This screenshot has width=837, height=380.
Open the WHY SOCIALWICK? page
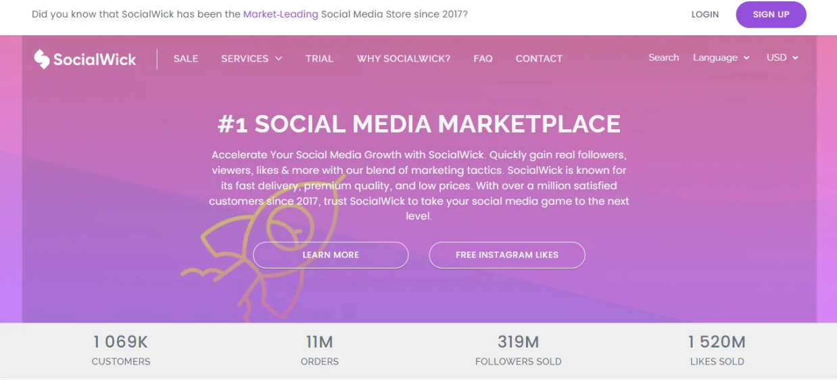[404, 59]
